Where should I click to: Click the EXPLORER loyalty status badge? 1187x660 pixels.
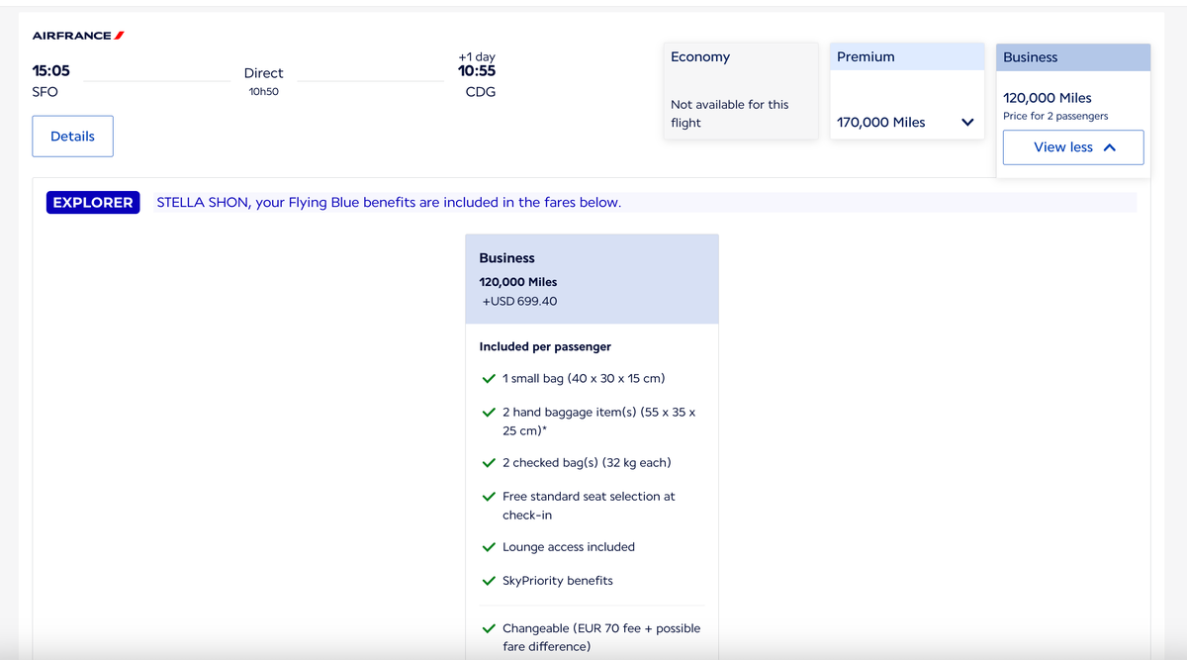tap(92, 202)
